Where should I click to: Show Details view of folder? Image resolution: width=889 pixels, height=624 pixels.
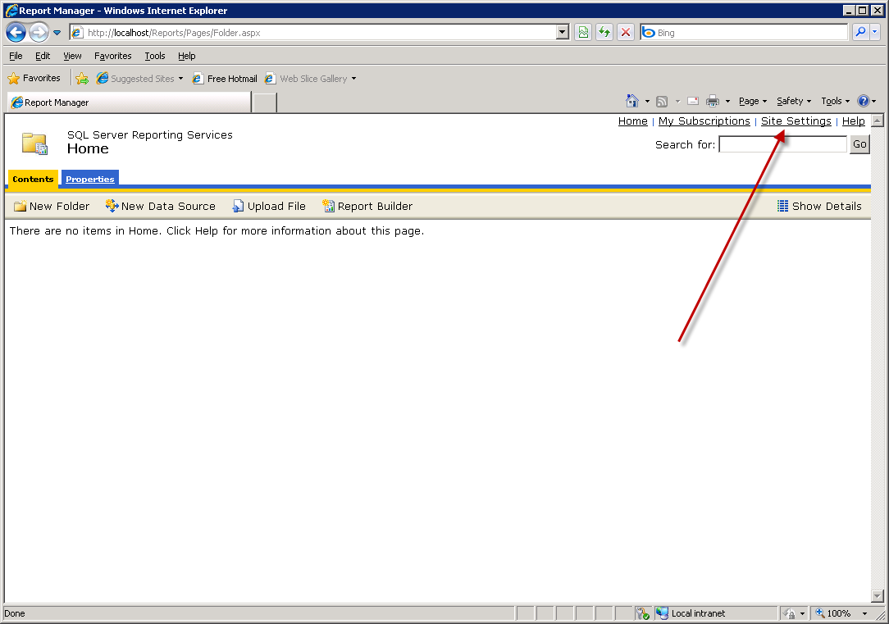click(x=818, y=207)
